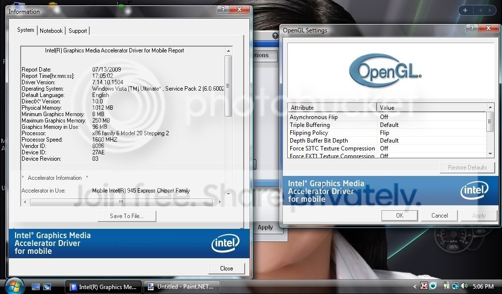
Task: Click help question mark in OpenGL Settings
Action: pos(472,28)
